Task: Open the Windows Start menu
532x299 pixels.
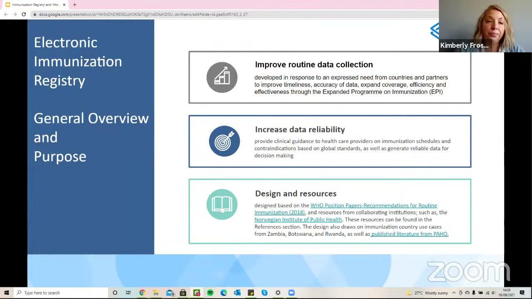Action: 6,293
